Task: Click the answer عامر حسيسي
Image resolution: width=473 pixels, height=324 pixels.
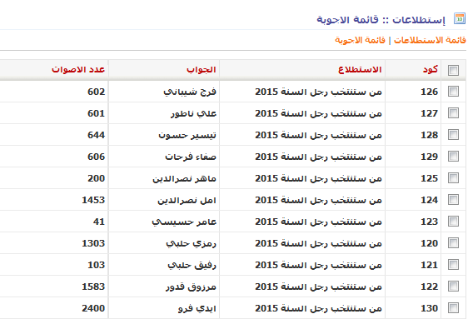Action: (184, 222)
